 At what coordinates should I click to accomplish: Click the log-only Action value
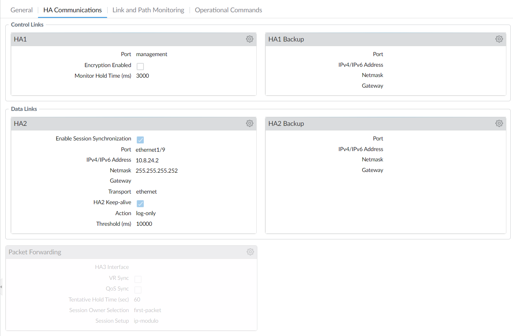point(145,213)
